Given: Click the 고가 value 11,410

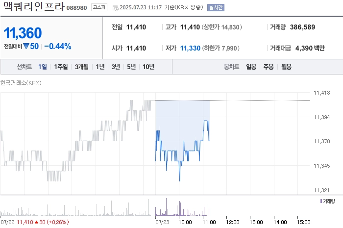Looking at the screenshot, I should pos(190,27).
